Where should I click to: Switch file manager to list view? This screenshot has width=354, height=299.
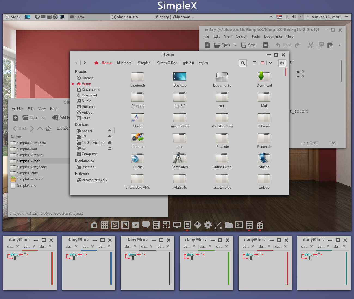[254, 63]
